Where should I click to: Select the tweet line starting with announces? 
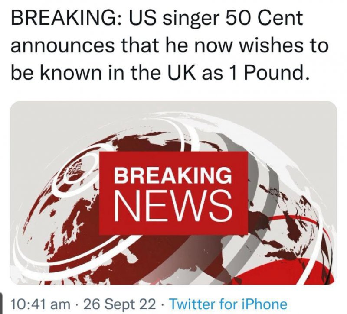coord(170,45)
